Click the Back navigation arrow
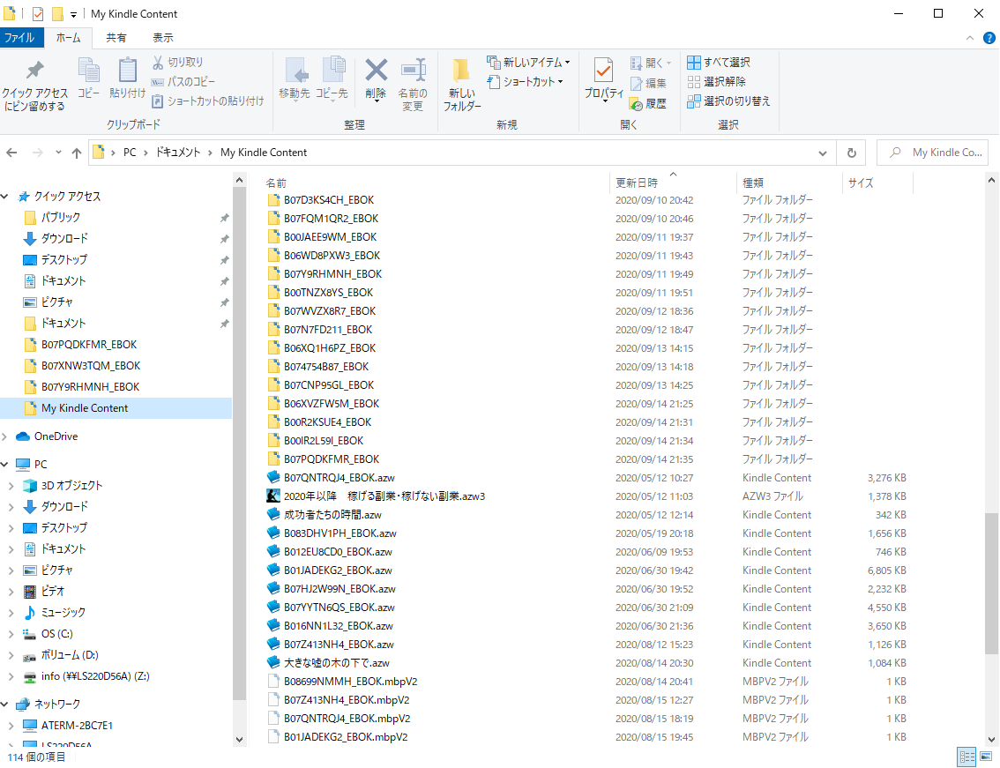The height and width of the screenshot is (768, 1000). tap(11, 153)
